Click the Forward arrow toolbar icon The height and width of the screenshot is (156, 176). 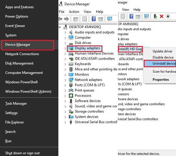tap(67, 19)
